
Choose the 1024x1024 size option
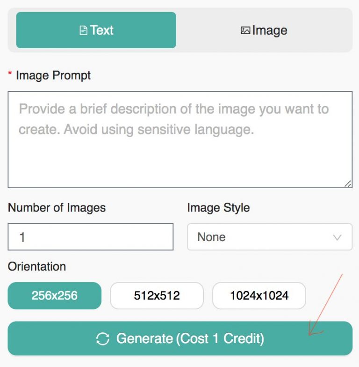(x=259, y=296)
